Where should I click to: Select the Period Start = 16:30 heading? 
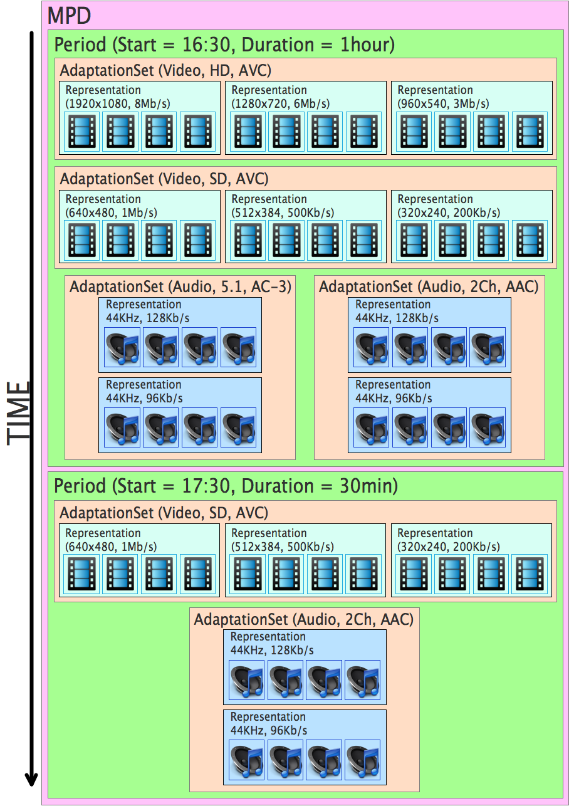(224, 45)
